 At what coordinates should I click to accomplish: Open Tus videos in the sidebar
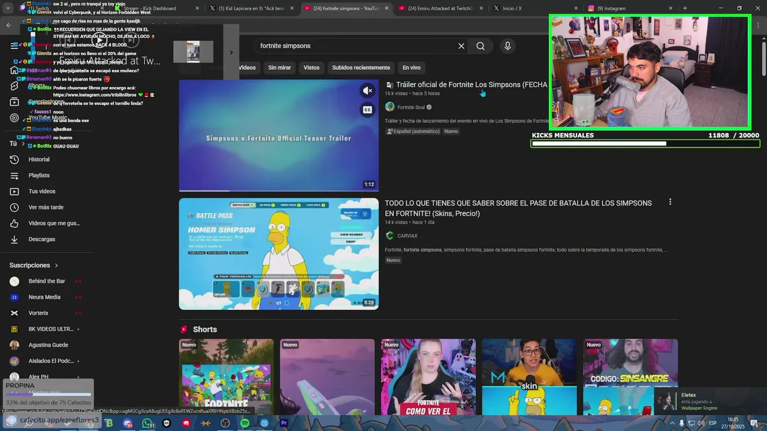[41, 192]
